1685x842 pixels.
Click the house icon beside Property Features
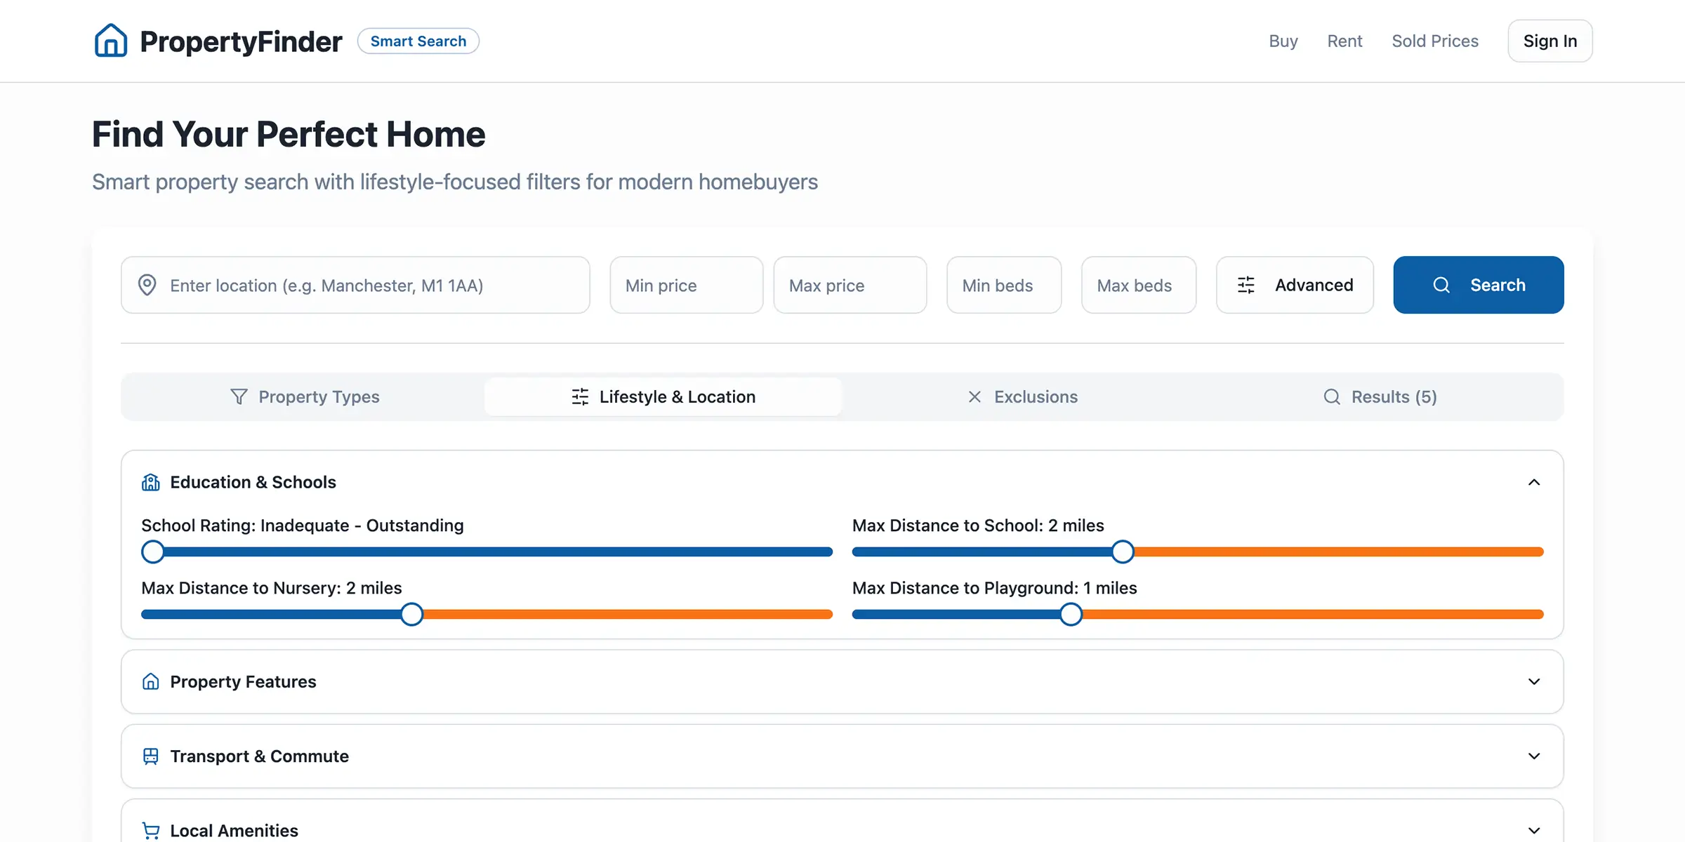pyautogui.click(x=150, y=681)
